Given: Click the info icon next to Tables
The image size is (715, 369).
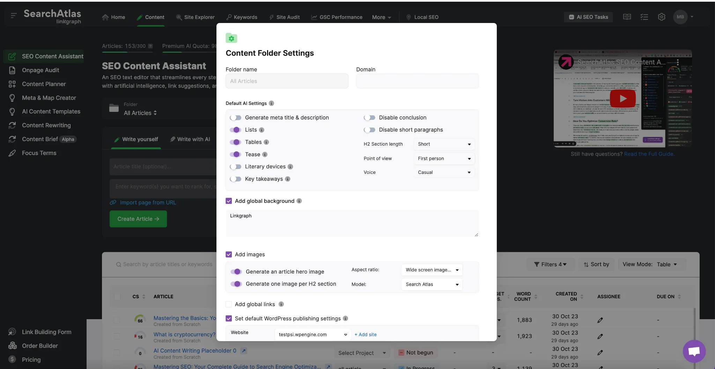Looking at the screenshot, I should [x=266, y=142].
